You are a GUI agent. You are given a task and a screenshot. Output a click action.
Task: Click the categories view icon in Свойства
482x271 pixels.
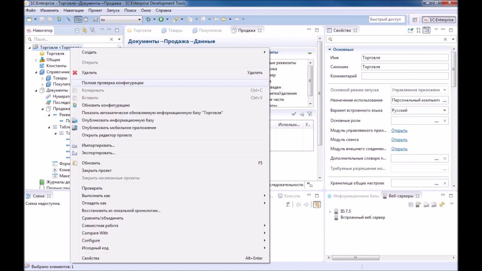[426, 30]
